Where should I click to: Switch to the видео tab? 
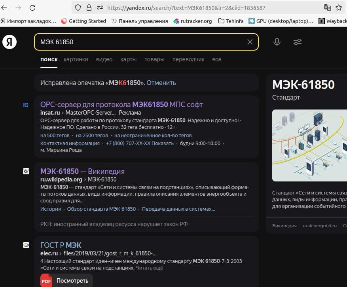tap(104, 59)
